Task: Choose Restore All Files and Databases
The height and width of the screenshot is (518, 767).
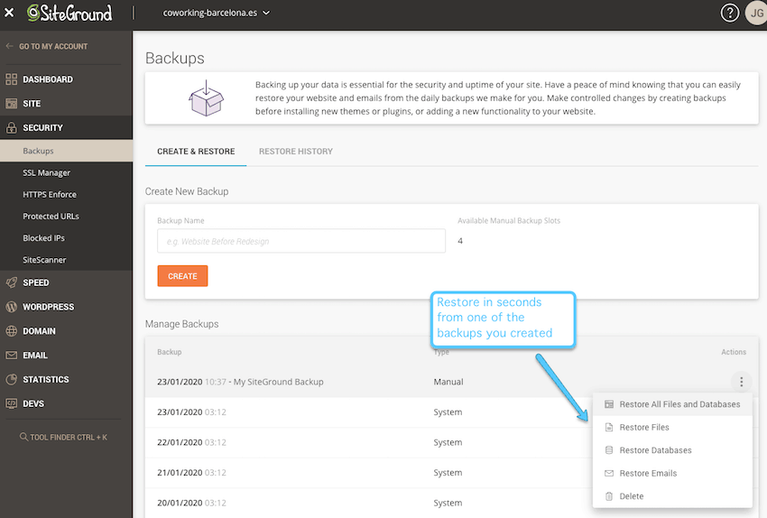Action: (x=679, y=404)
